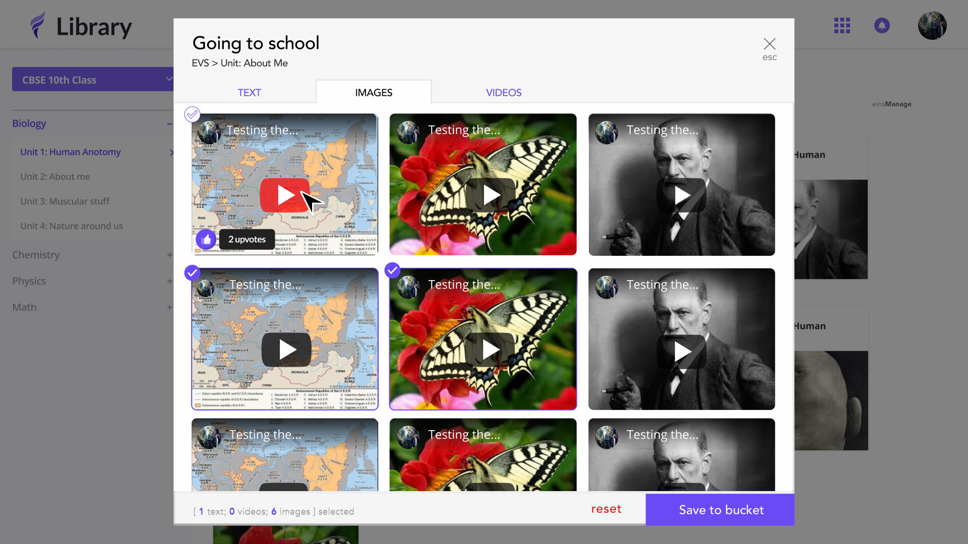The width and height of the screenshot is (968, 544).
Task: Play the top Freud portrait video
Action: [681, 195]
